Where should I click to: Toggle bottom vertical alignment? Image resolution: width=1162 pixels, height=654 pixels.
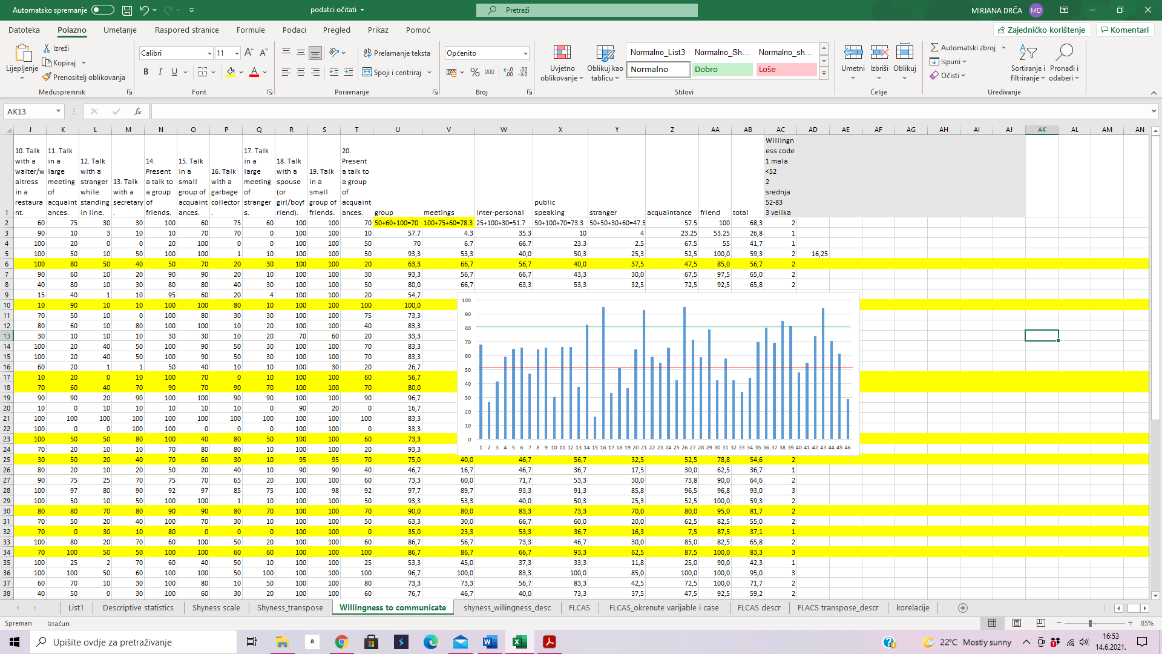click(x=315, y=53)
